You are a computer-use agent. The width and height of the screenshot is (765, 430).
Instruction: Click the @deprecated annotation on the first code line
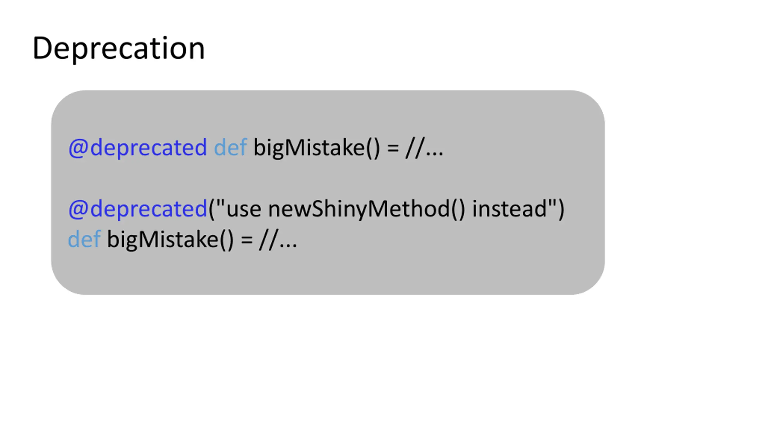[x=138, y=148]
